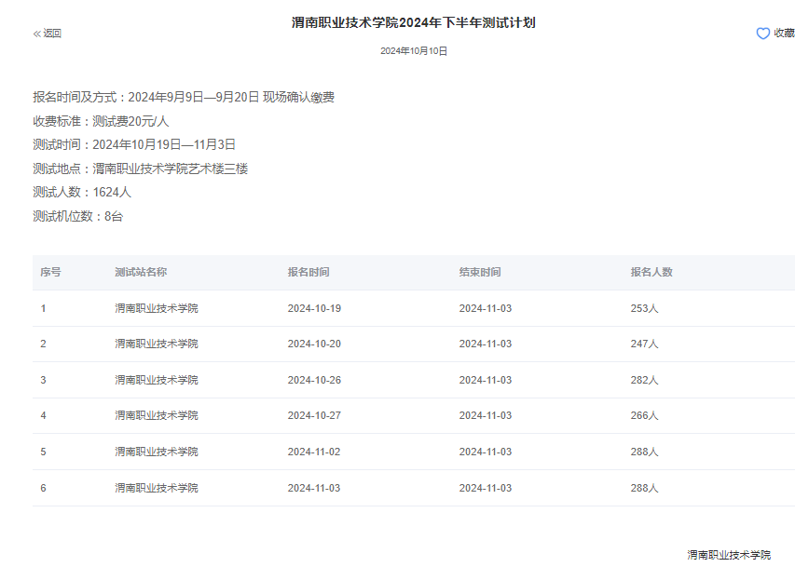Click the 282人 registration count cell
Viewport: 795px width, 567px height.
pyautogui.click(x=644, y=380)
